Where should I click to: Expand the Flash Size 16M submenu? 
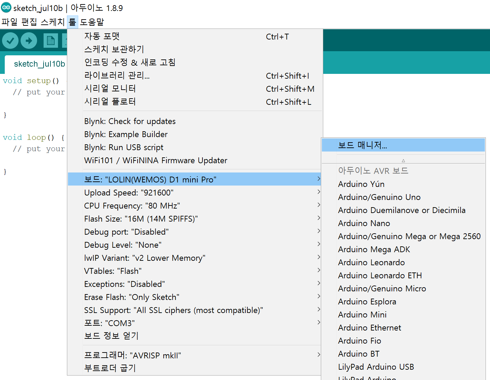tap(195, 219)
